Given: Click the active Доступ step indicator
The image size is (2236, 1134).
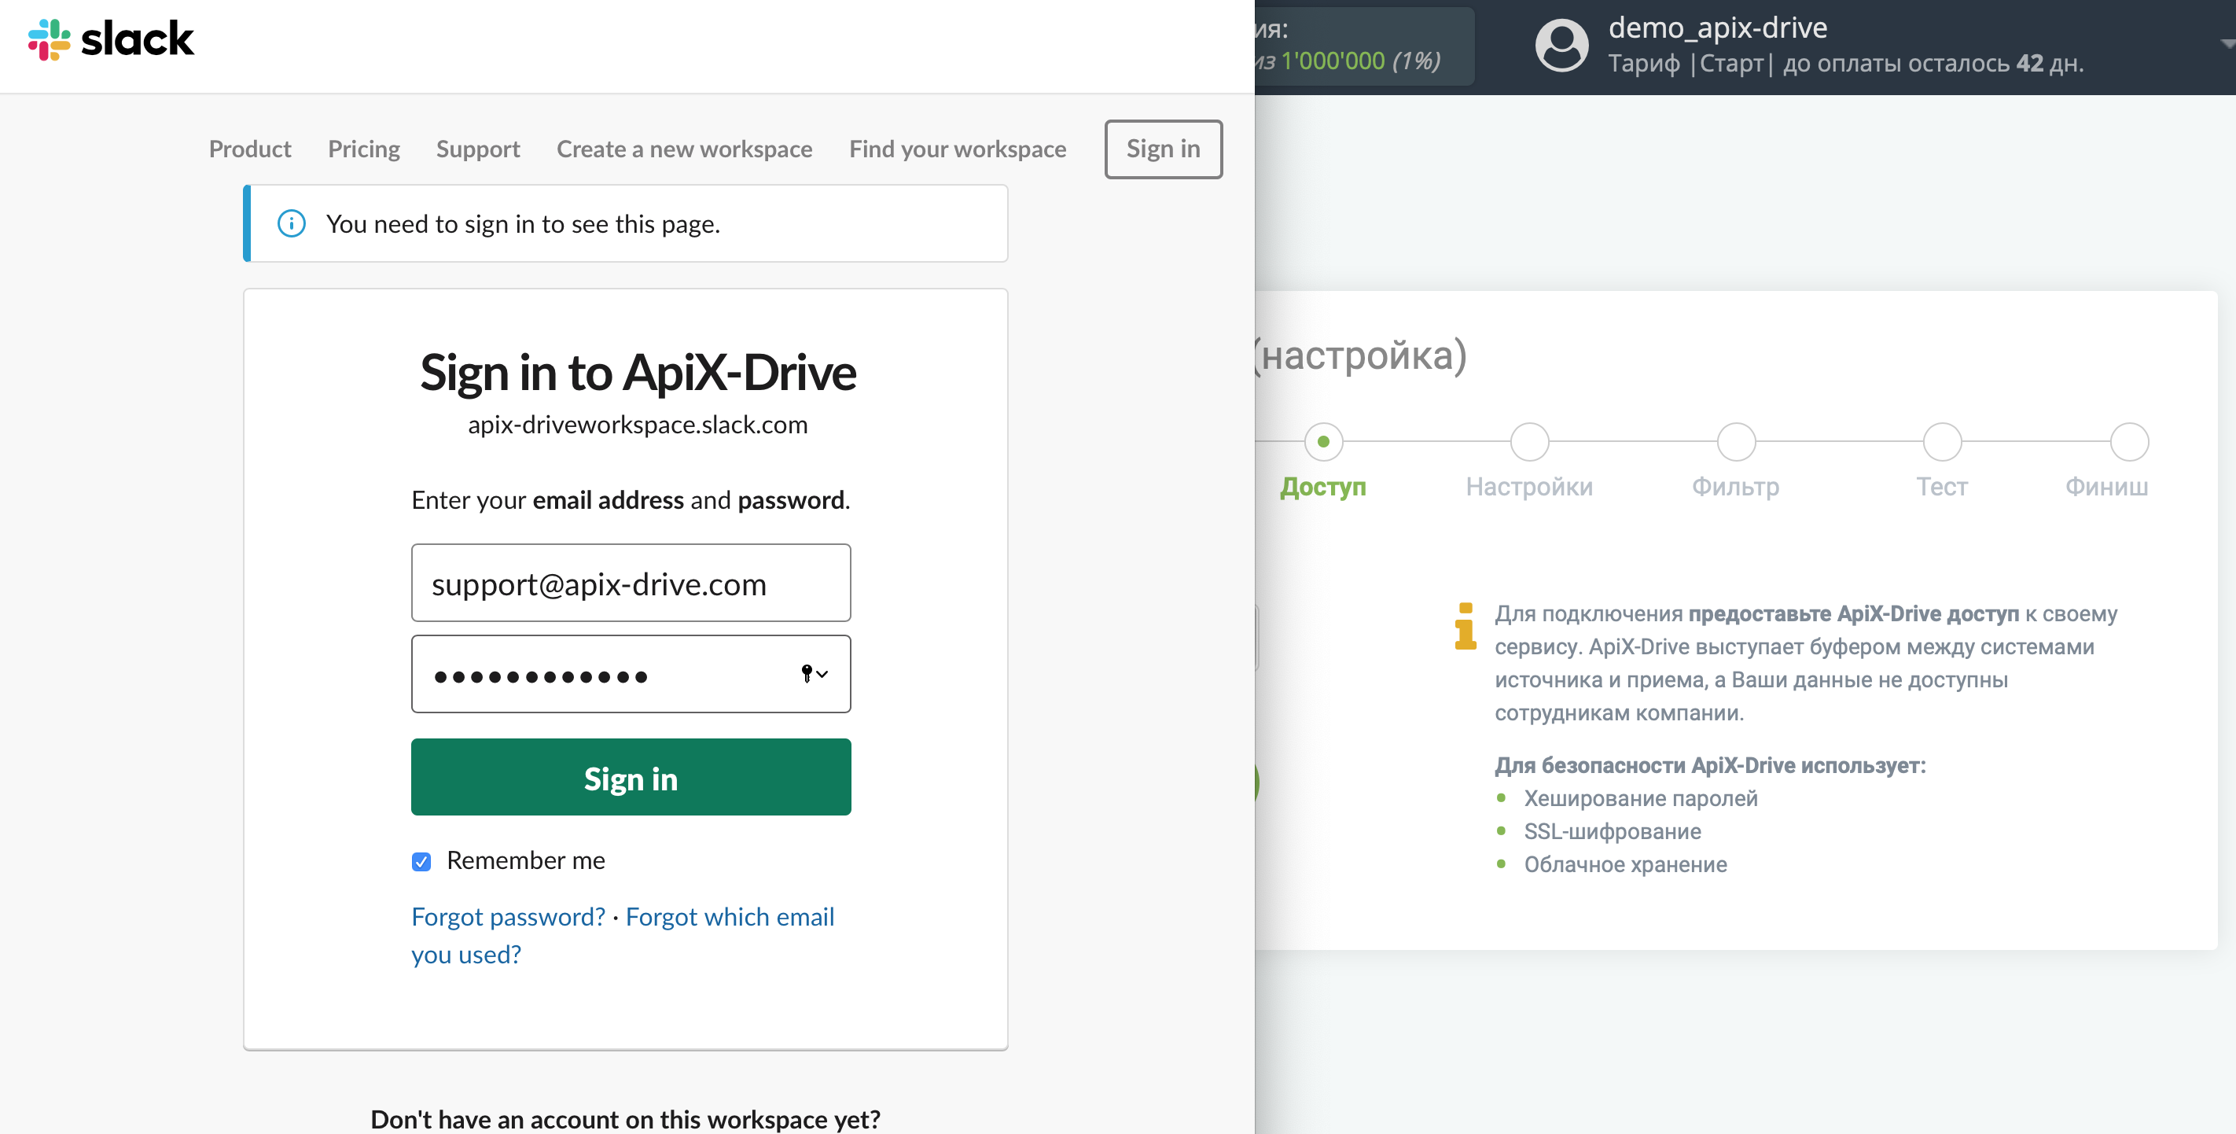Looking at the screenshot, I should 1326,440.
